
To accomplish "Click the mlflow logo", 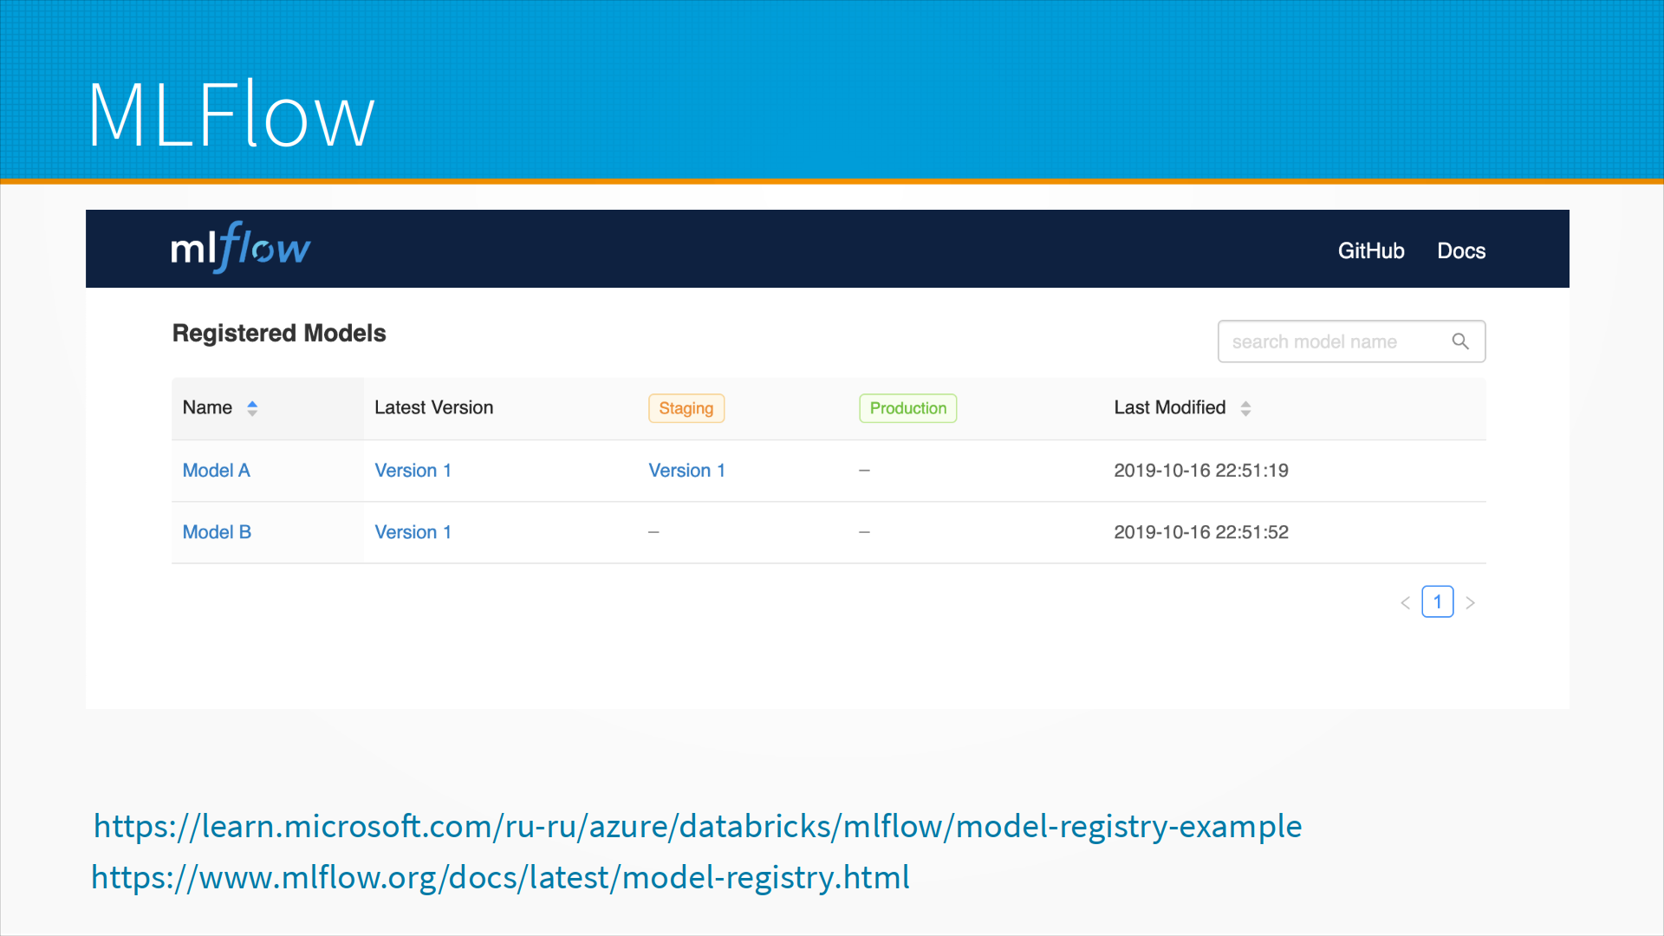I will tap(240, 249).
